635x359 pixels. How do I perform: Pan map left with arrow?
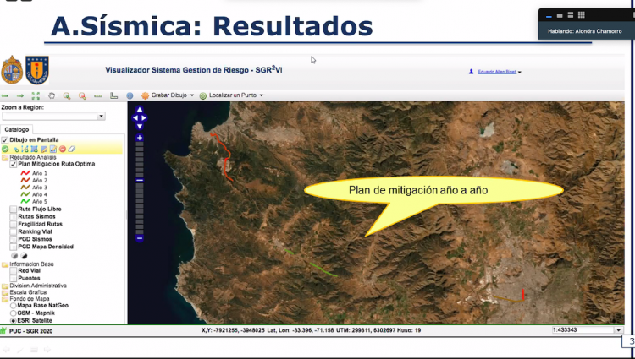(135, 118)
